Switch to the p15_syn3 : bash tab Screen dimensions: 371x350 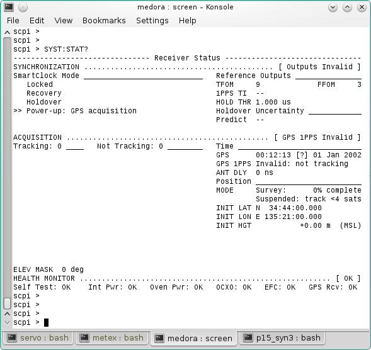pos(282,337)
